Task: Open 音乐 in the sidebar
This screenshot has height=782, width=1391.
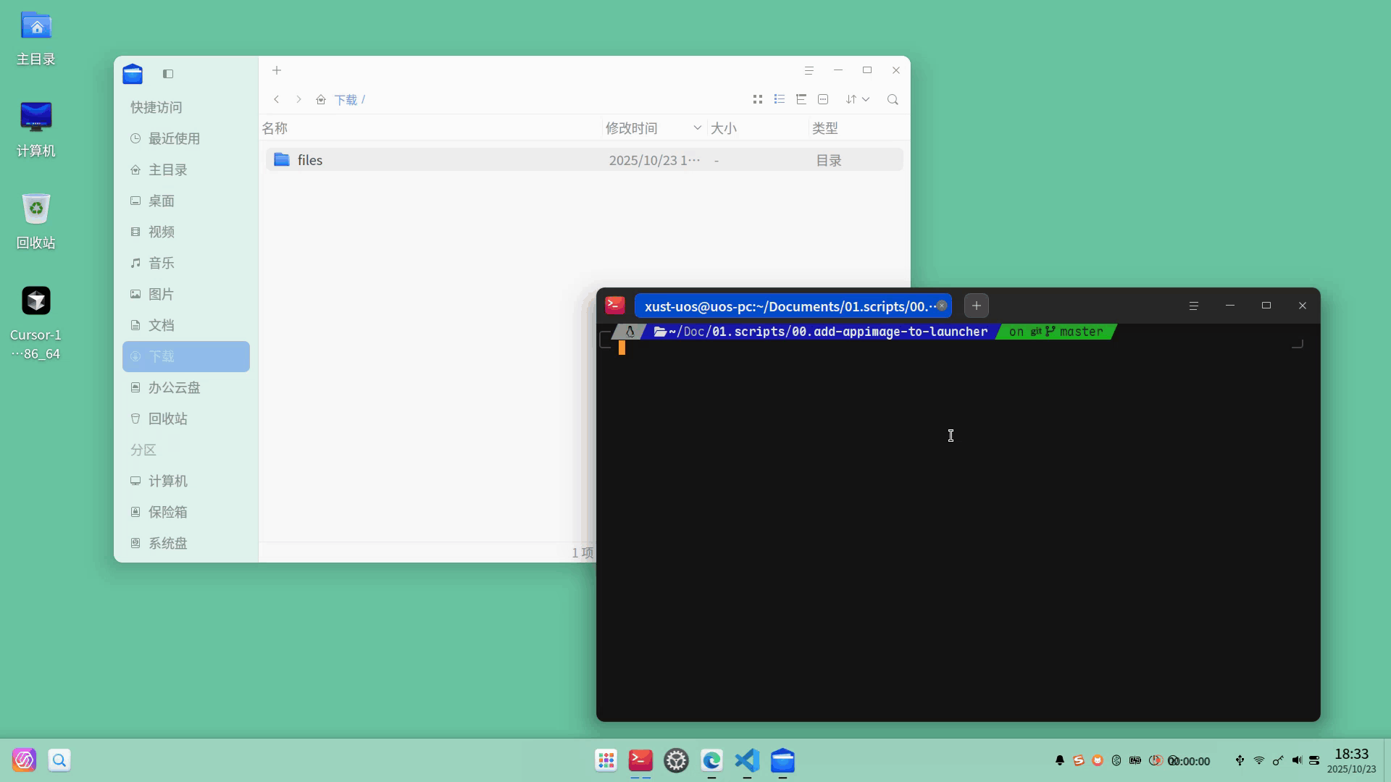Action: pos(186,263)
